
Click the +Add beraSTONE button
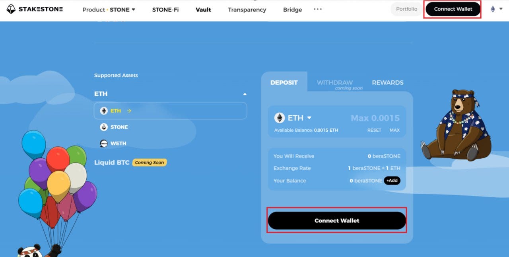[x=392, y=181]
